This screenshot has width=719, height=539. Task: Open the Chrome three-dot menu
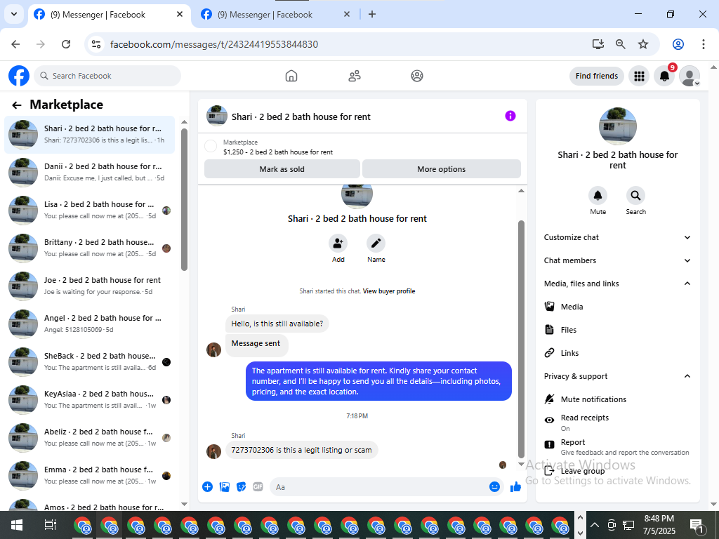pyautogui.click(x=703, y=44)
